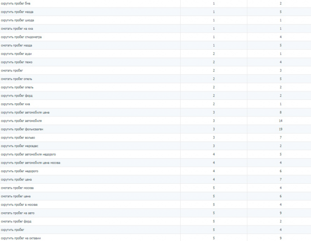Select the keyword 'скрутить пробег форд'

tap(17, 95)
